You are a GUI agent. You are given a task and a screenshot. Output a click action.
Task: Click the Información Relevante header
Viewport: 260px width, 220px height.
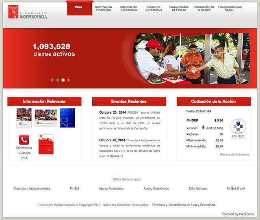pyautogui.click(x=44, y=101)
